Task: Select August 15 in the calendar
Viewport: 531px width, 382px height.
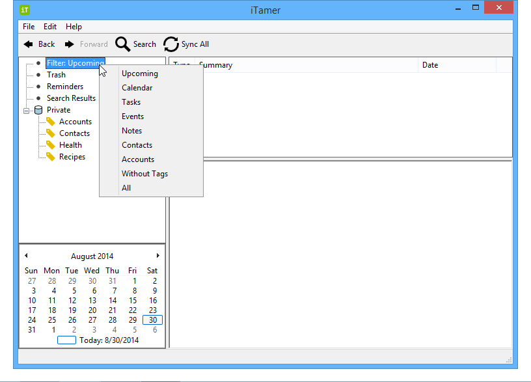Action: (133, 301)
